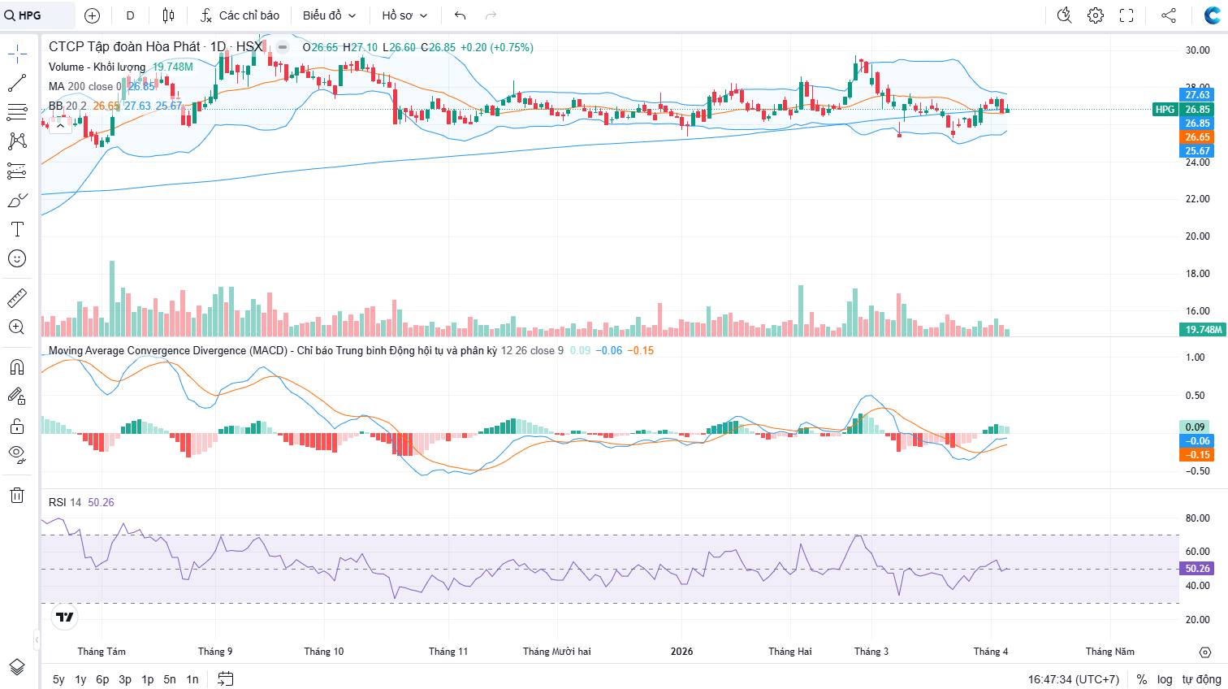Expand the Hồ sơ dropdown menu
This screenshot has width=1228, height=689.
coord(404,15)
